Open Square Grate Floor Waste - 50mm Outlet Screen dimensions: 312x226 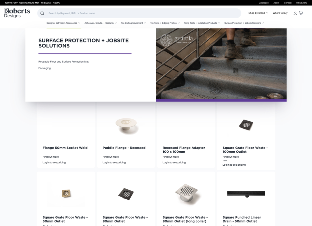click(65, 219)
